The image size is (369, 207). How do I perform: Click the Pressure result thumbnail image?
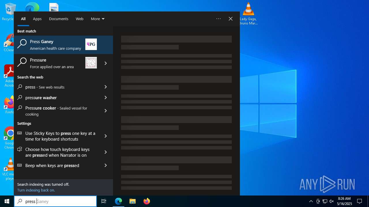coord(91,63)
